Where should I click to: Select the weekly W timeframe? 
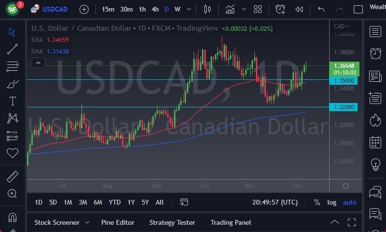[x=177, y=9]
